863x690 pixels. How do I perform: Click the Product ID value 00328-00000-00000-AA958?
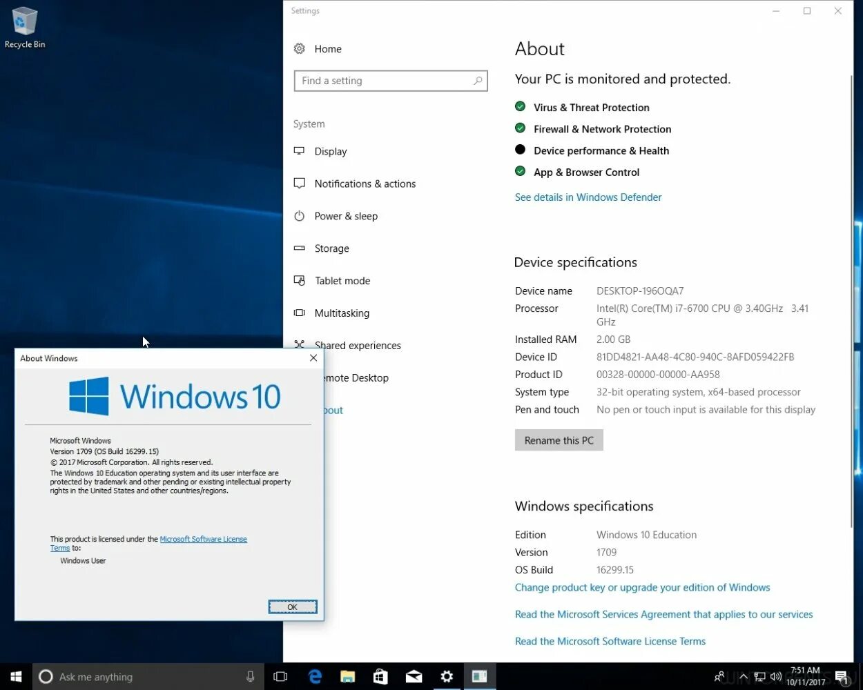(x=658, y=375)
